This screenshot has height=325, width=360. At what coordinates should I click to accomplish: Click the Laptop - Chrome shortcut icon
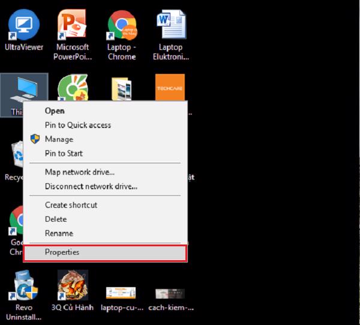122,26
